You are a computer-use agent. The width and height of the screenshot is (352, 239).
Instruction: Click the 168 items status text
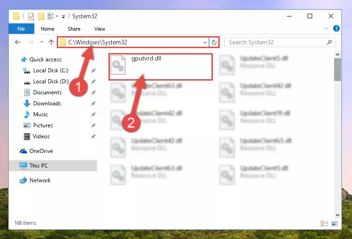point(25,223)
